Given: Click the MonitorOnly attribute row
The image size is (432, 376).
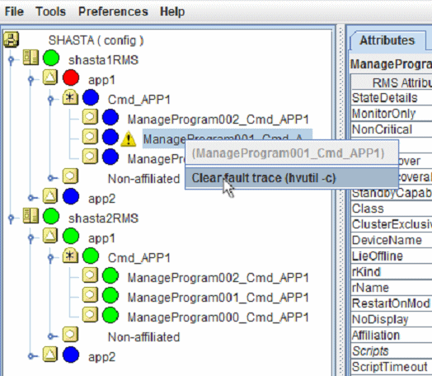Looking at the screenshot, I should click(x=392, y=114).
